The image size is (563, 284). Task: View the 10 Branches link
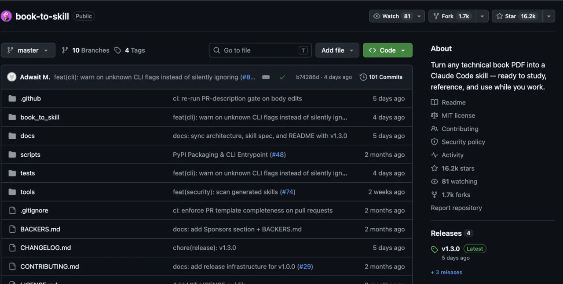pos(85,50)
